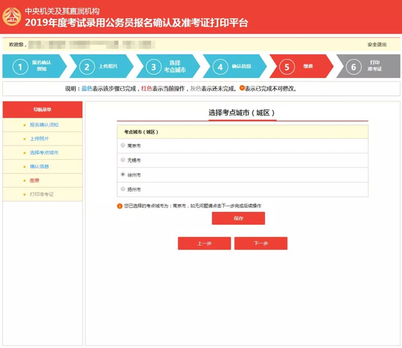Viewport: 402px width, 348px height.
Task: Click the step 4 circle 确认信息
Action: [x=220, y=67]
